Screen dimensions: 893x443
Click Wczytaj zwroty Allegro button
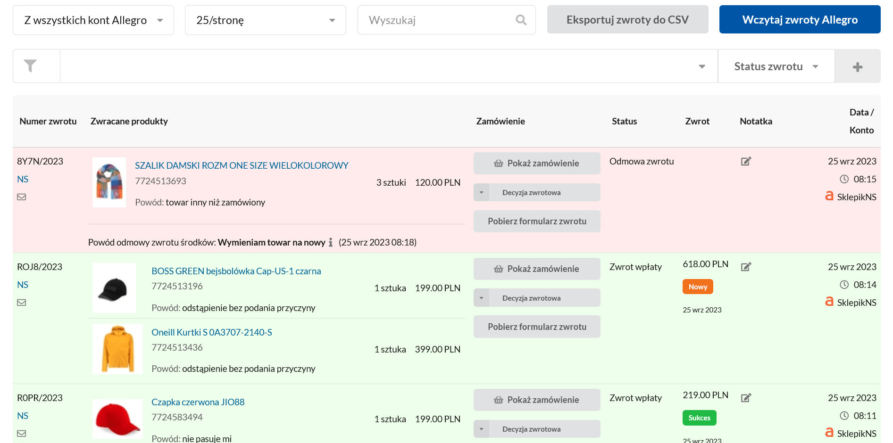(800, 20)
